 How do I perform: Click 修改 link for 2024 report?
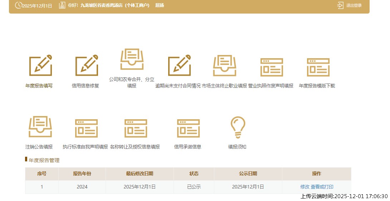coord(304,187)
